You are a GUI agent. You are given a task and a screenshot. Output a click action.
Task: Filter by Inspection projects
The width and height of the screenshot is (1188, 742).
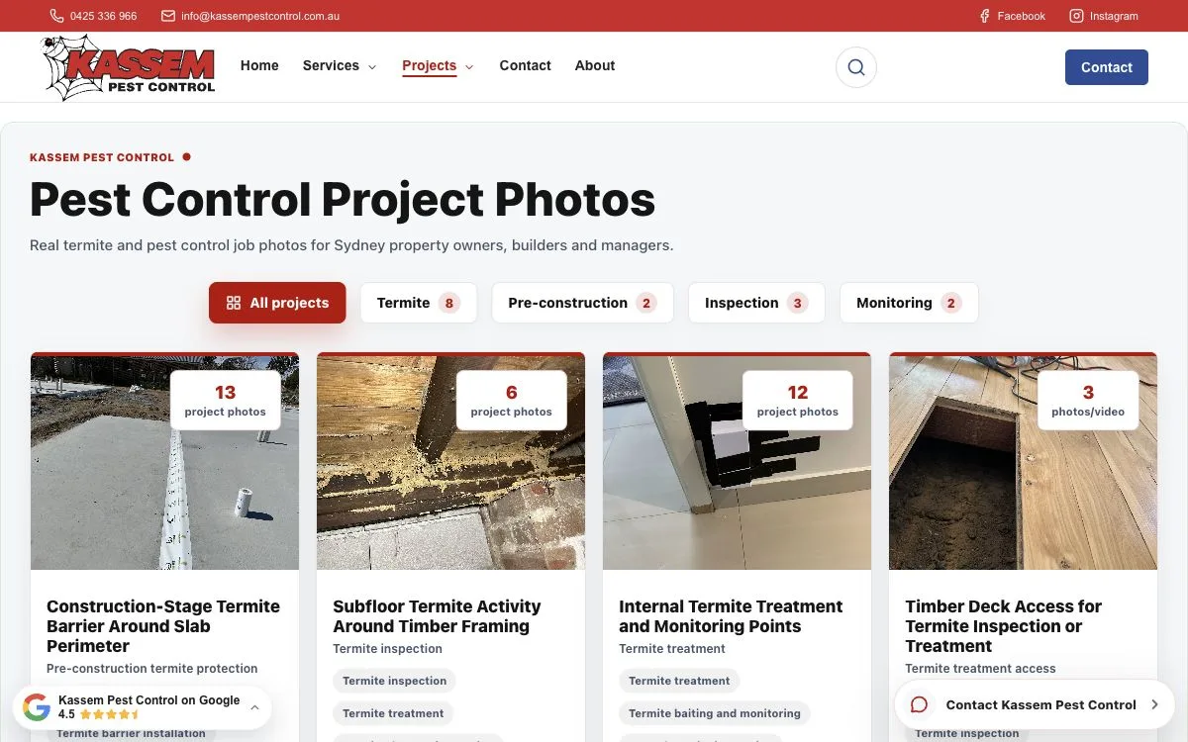click(756, 303)
